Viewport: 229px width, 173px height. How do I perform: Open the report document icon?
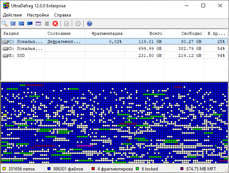[x=67, y=24]
